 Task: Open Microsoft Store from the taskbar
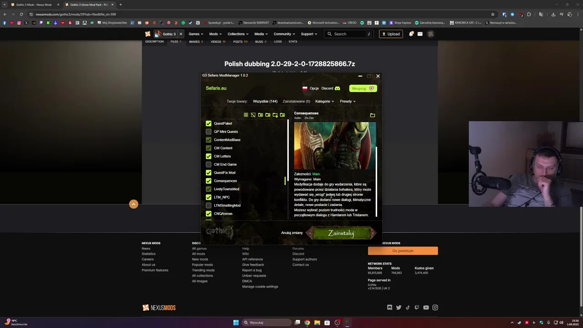(327, 323)
